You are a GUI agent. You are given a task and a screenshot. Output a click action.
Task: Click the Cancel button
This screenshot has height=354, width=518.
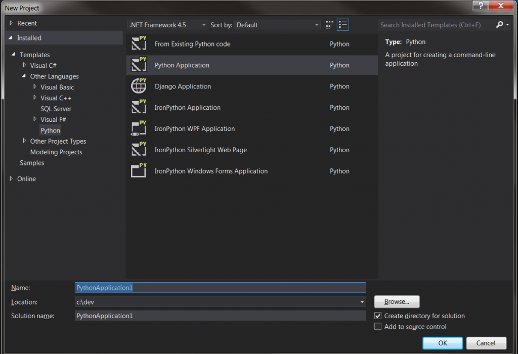(486, 343)
